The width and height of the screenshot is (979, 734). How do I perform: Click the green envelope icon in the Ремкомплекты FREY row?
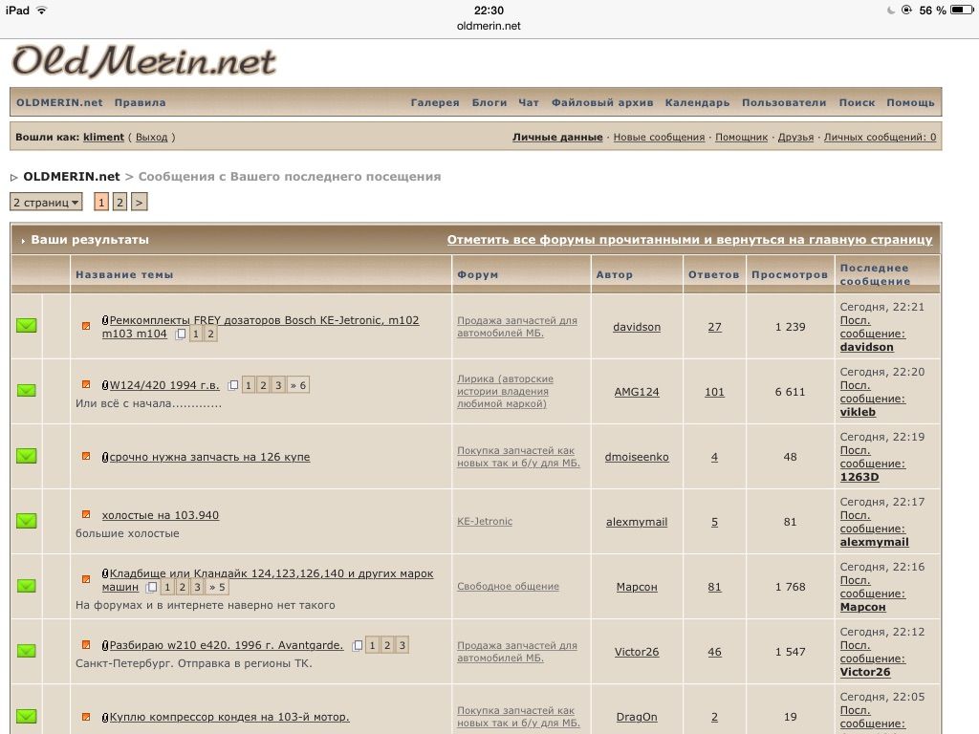point(26,326)
